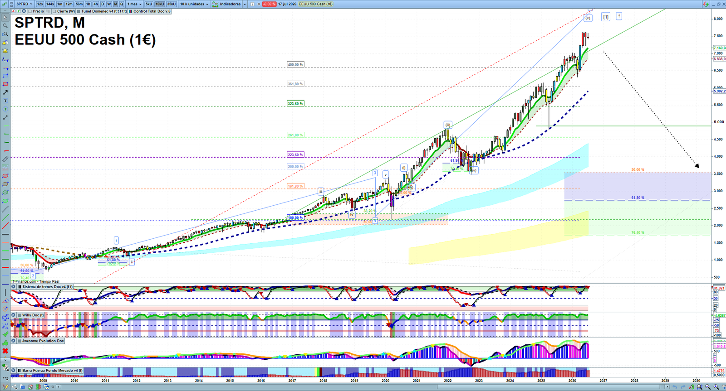The image size is (726, 391).
Task: Toggle Tunel Domenec v4 indicator box
Action: (x=78, y=11)
